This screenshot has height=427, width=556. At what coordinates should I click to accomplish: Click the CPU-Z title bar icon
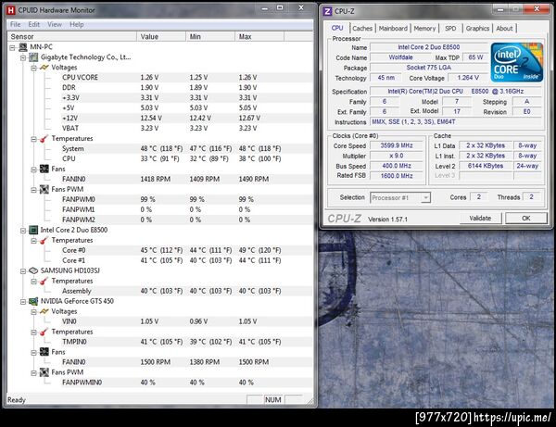(327, 11)
